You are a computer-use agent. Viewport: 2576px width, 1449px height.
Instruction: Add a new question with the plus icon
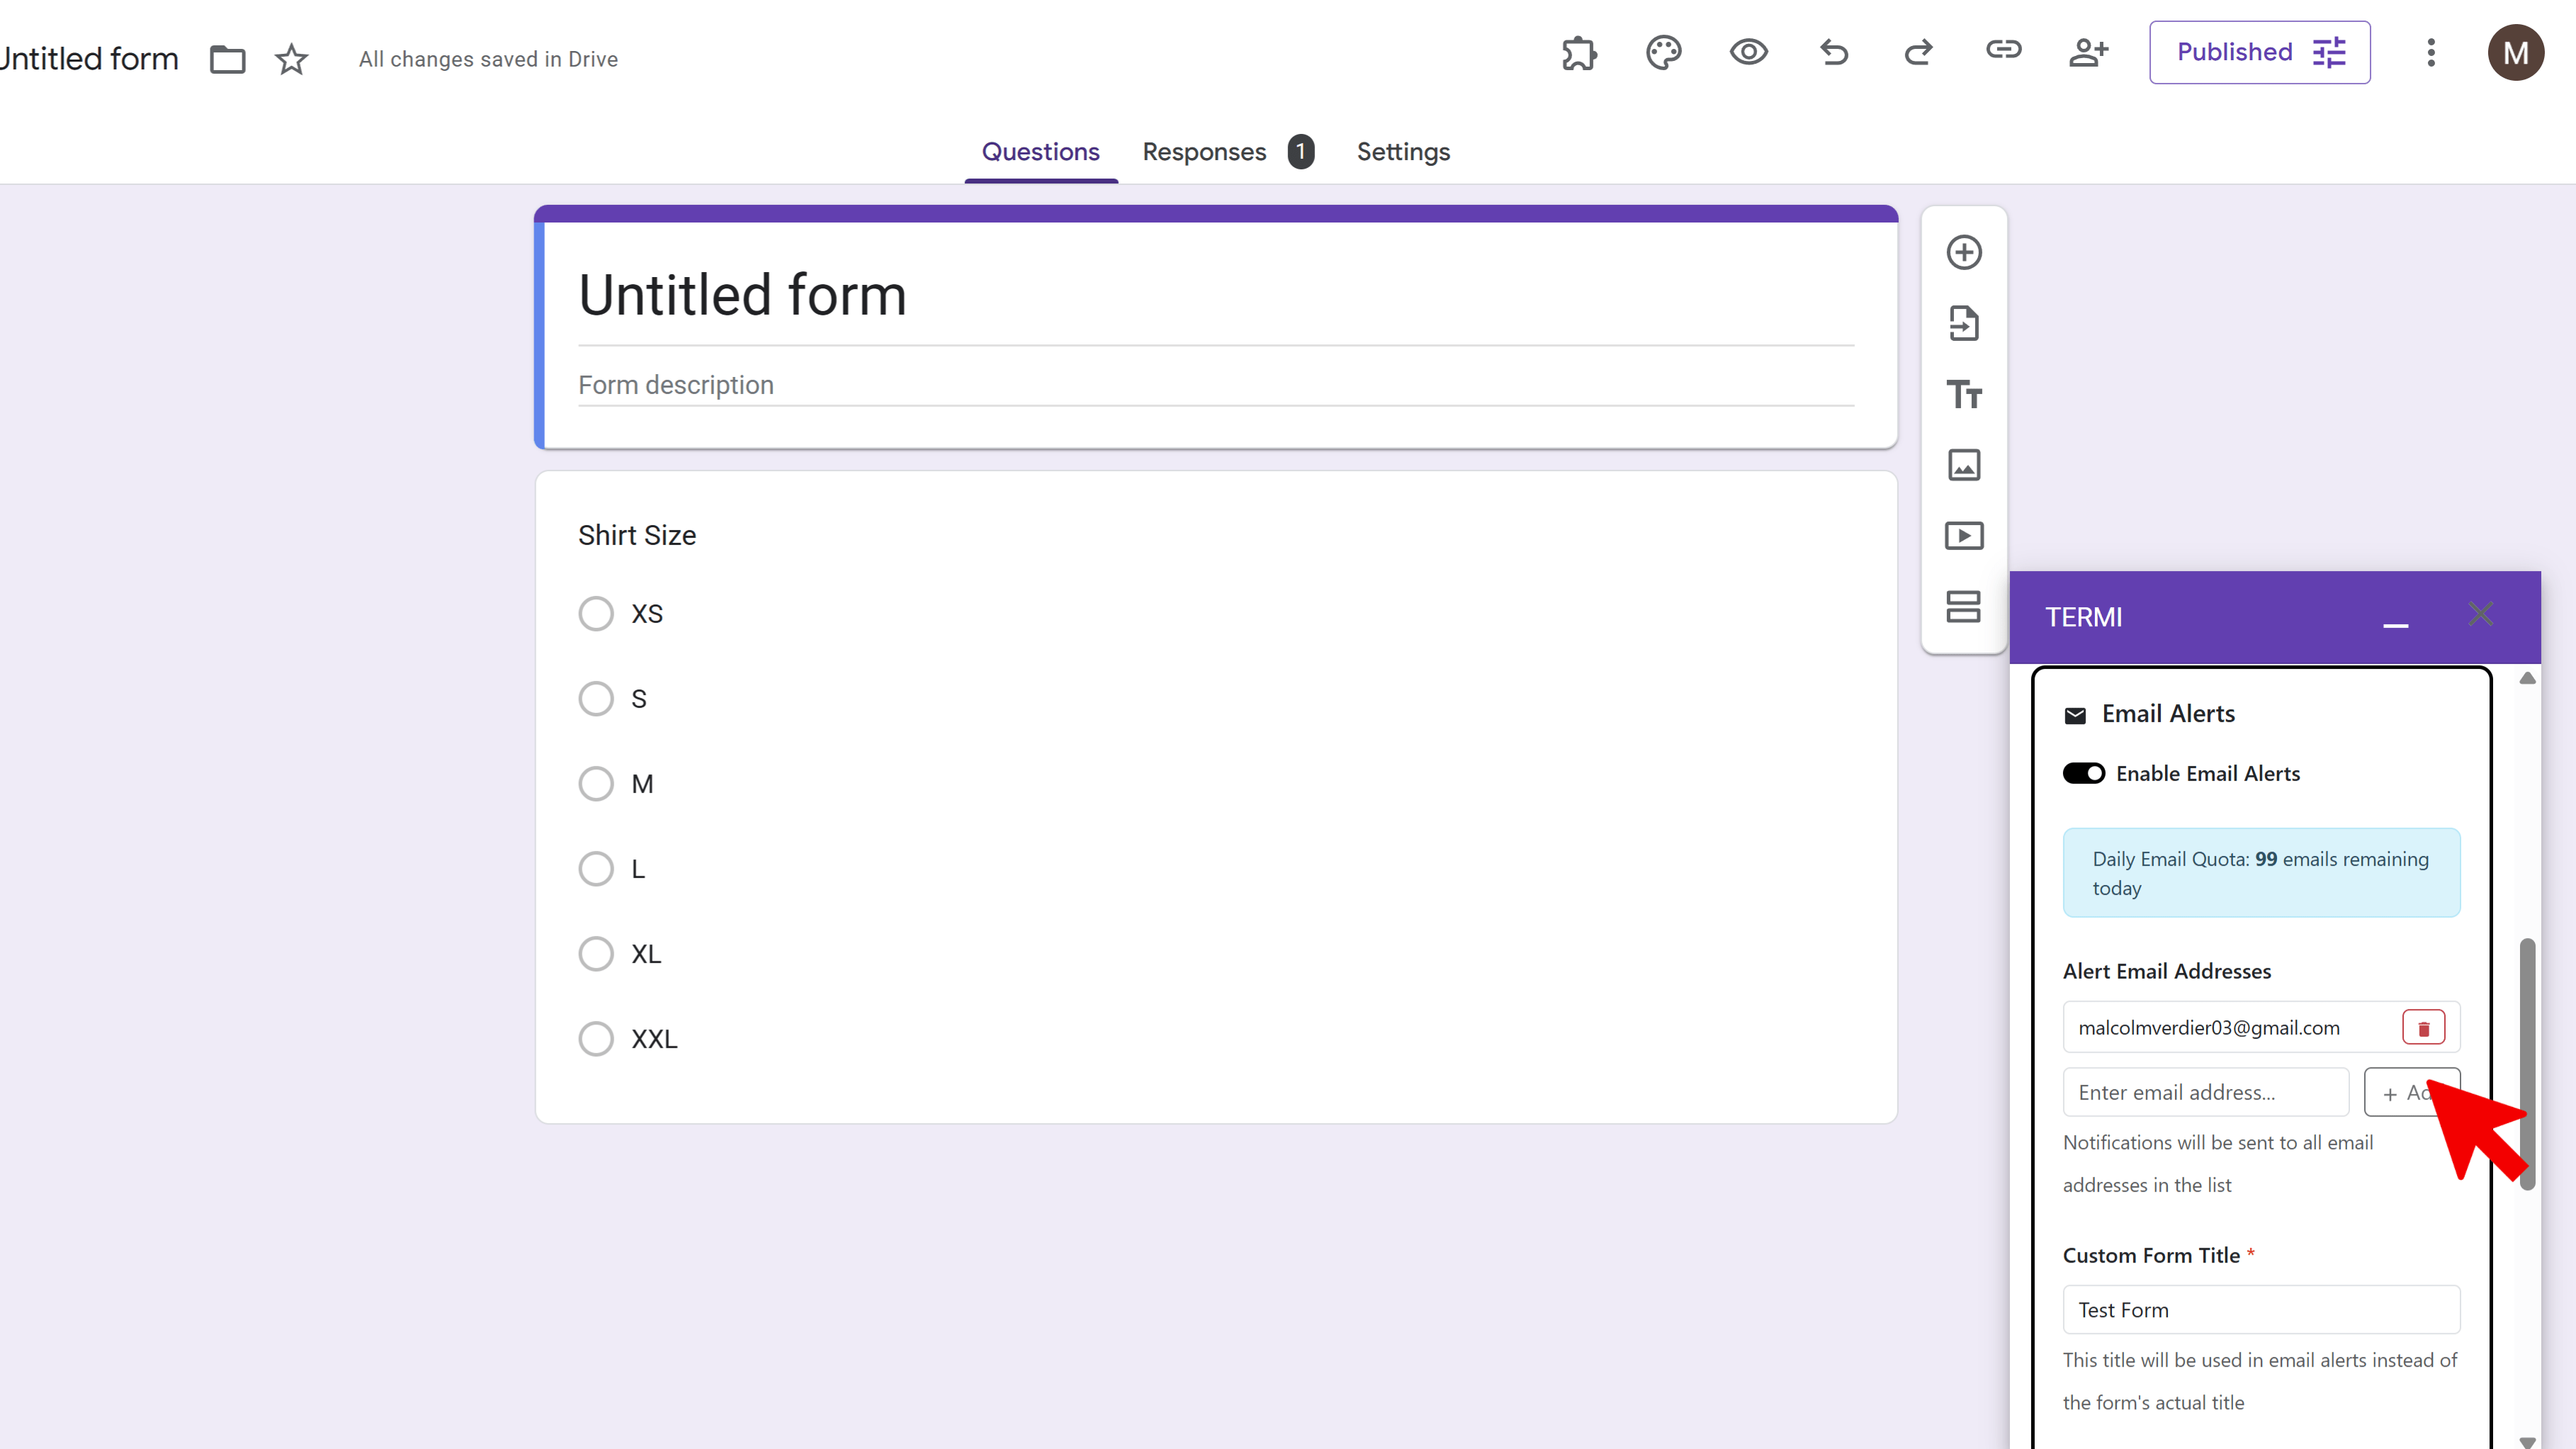click(x=1963, y=252)
